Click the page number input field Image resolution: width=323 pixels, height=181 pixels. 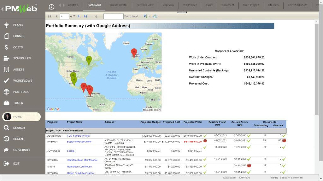[64, 16]
